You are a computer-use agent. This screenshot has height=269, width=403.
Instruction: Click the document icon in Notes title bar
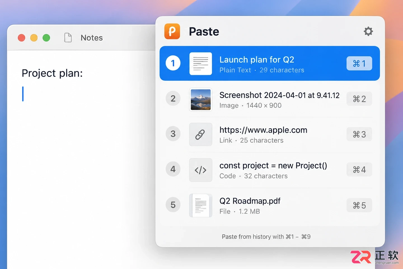(68, 38)
